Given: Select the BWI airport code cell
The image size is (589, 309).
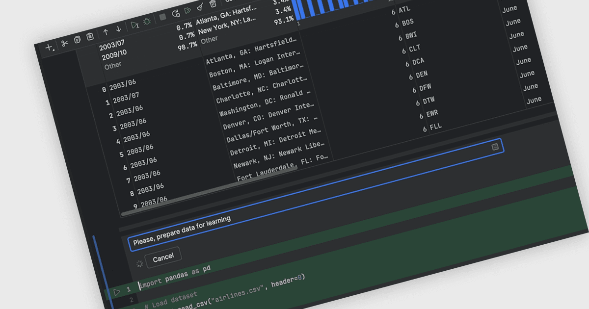Looking at the screenshot, I should (x=411, y=35).
